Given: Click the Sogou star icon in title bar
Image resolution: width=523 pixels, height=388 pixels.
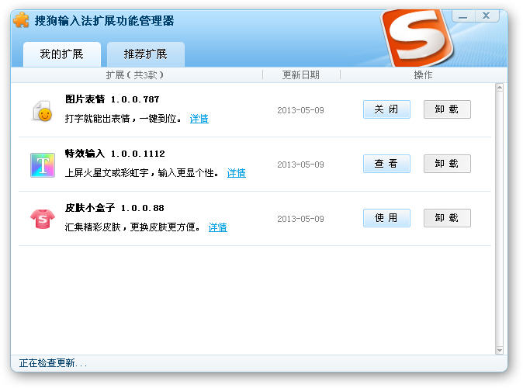Looking at the screenshot, I should pos(22,20).
